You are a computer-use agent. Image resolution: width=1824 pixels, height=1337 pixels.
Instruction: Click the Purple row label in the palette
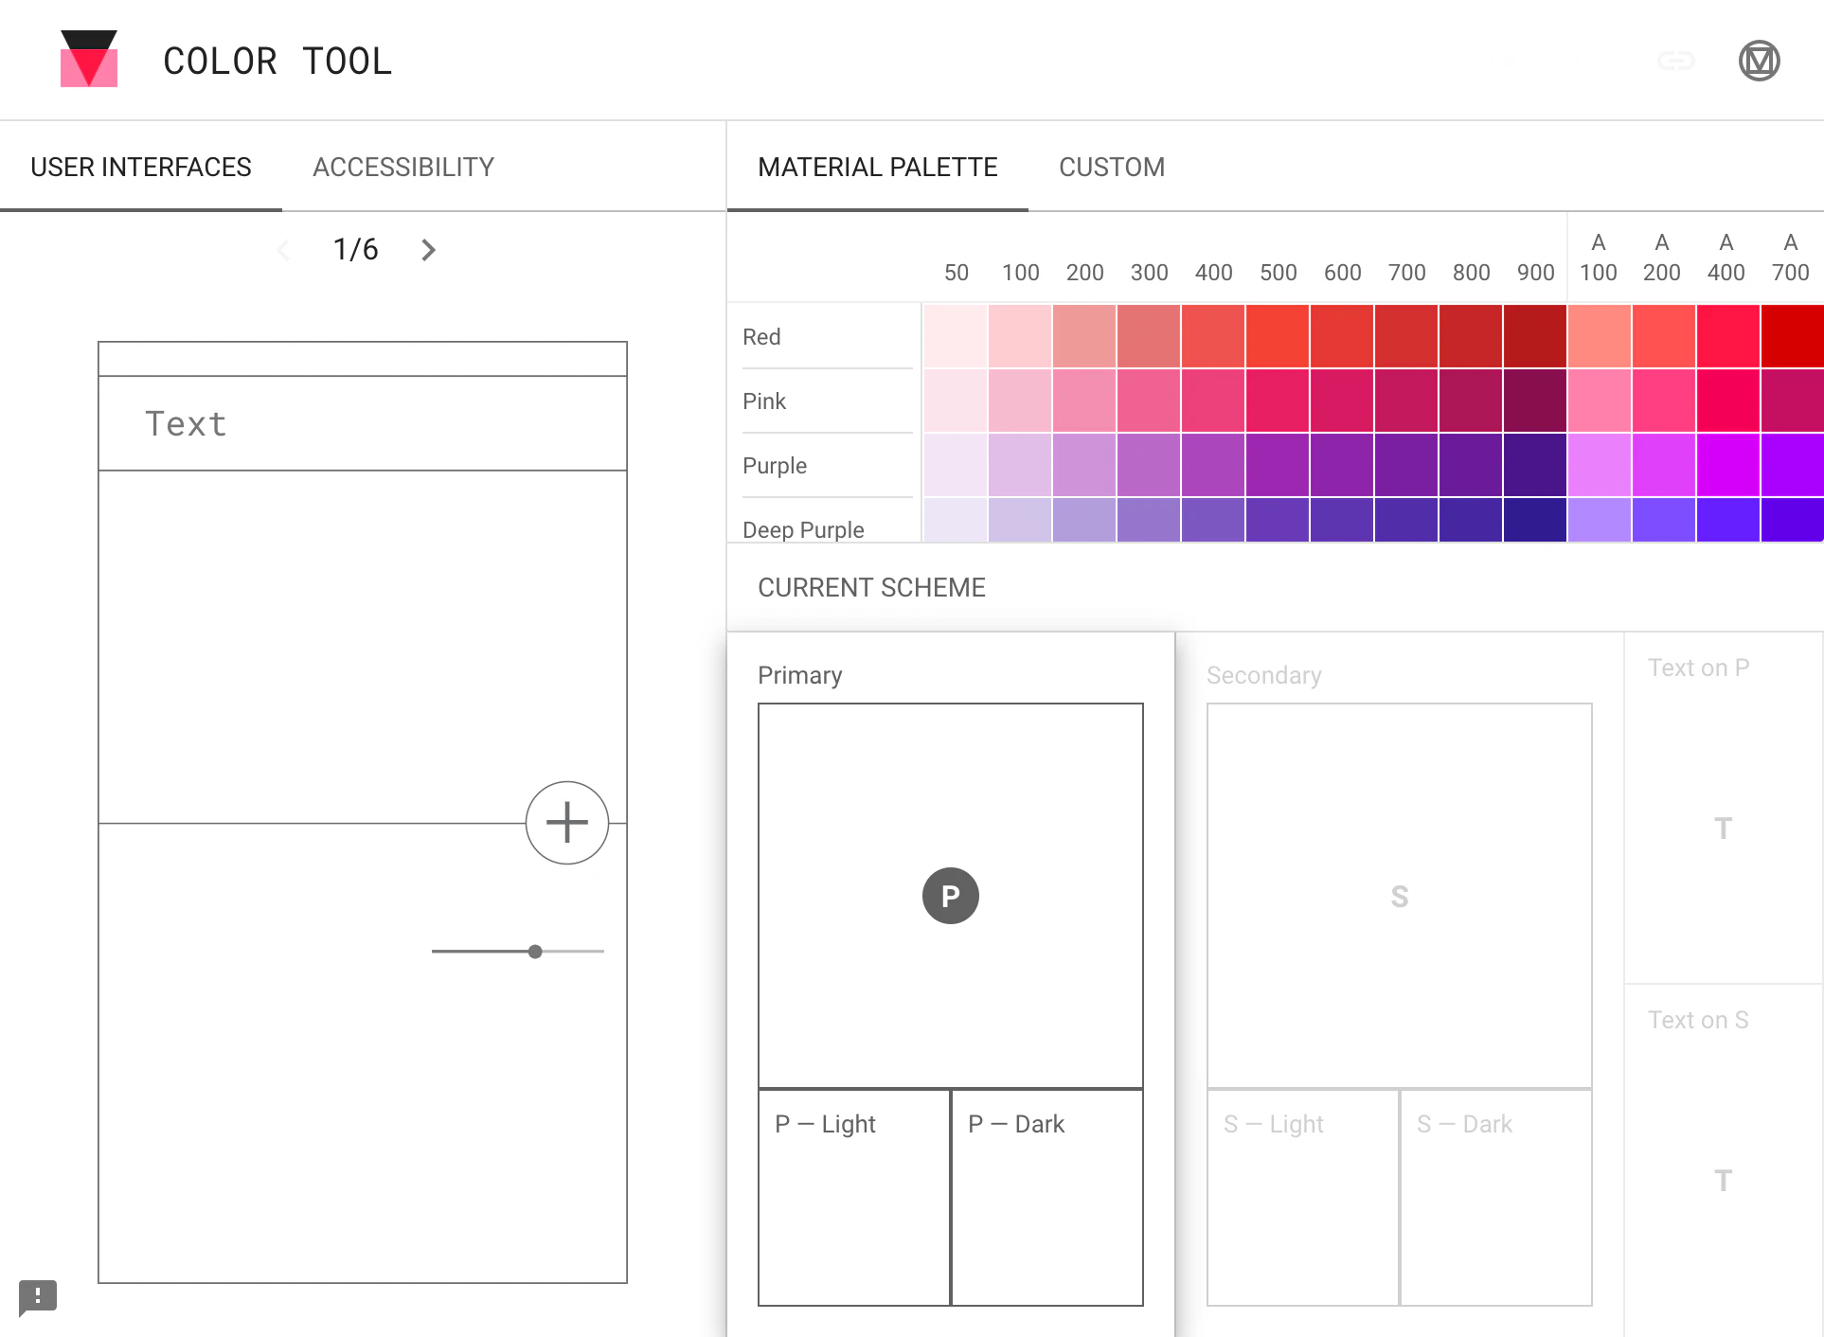[x=774, y=465]
